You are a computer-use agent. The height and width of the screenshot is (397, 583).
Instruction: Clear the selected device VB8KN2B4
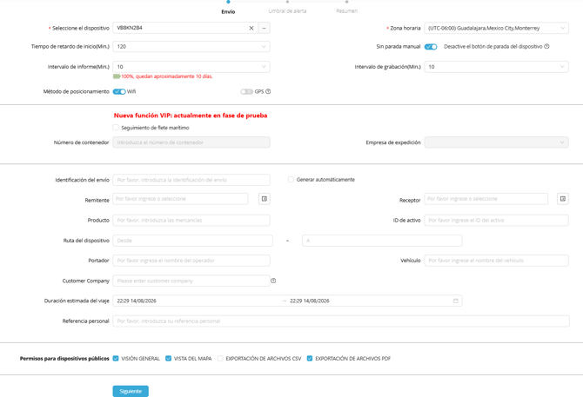[251, 28]
